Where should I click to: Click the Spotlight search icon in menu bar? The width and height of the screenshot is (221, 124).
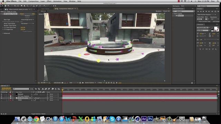click(x=218, y=1)
